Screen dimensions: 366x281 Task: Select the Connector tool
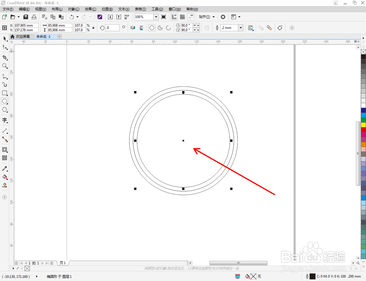pyautogui.click(x=5, y=139)
